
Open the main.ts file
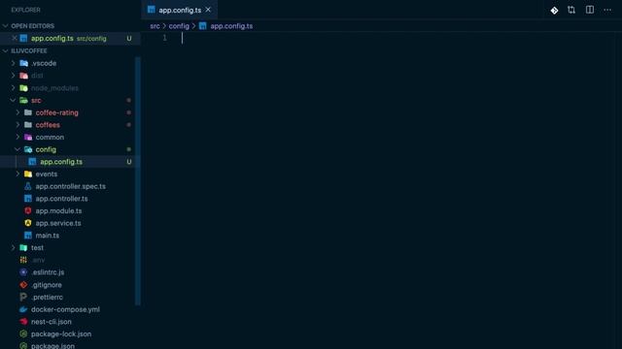pos(48,235)
